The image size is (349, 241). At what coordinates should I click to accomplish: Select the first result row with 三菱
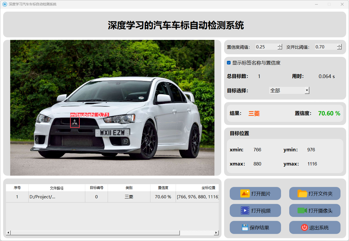point(129,197)
